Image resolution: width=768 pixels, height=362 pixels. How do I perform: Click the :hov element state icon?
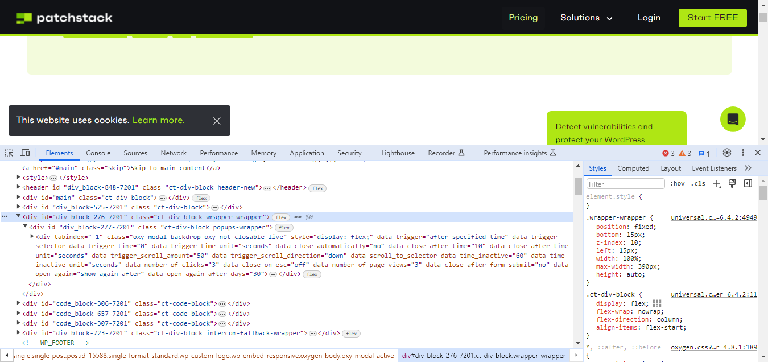click(x=678, y=183)
